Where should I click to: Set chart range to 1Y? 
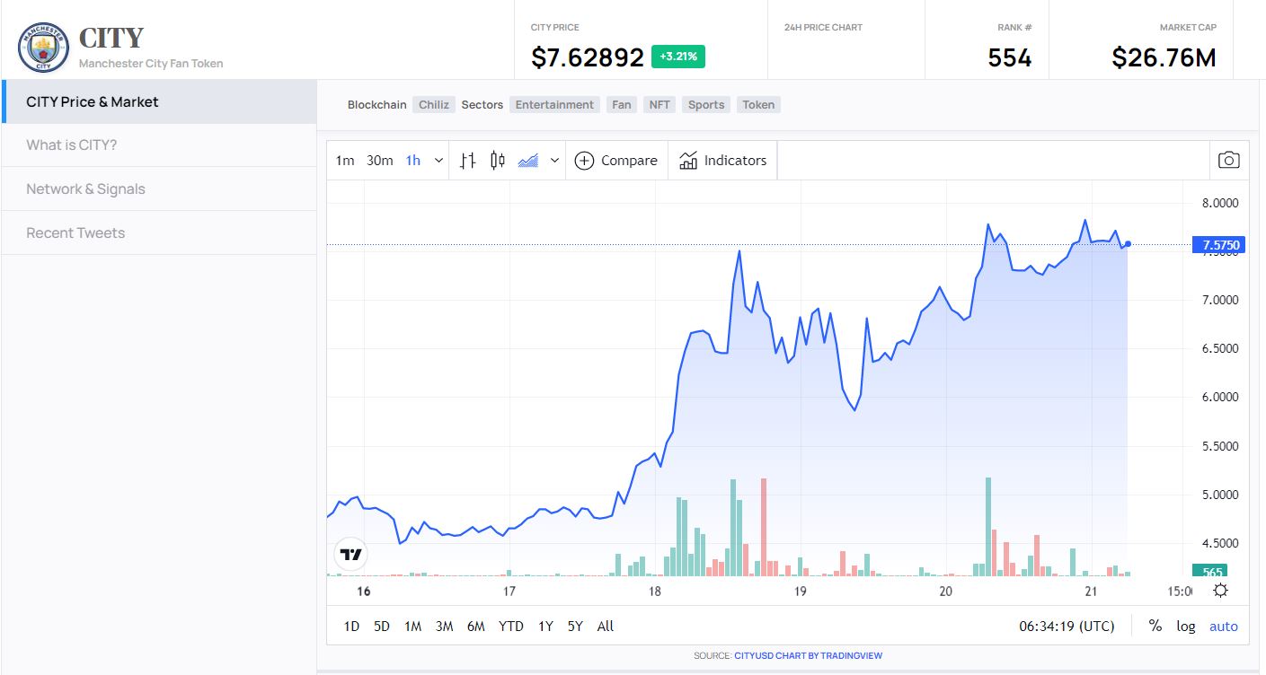[x=545, y=627]
